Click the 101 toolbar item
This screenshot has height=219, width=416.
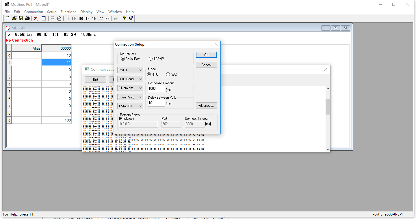pos(116,18)
